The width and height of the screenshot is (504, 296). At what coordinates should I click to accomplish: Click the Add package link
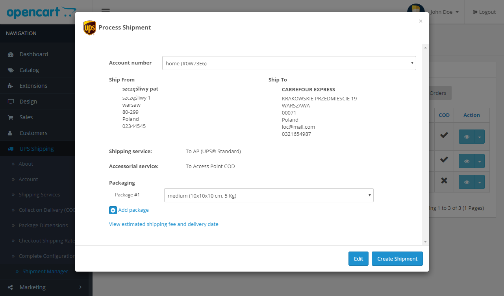pyautogui.click(x=133, y=210)
